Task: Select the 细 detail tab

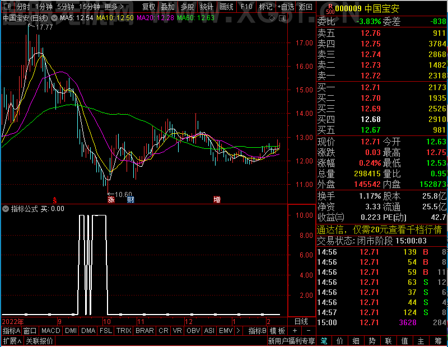Action: tap(356, 341)
